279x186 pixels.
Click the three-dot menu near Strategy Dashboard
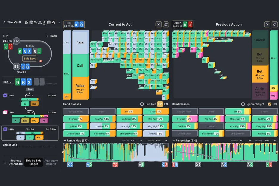pos(5,162)
